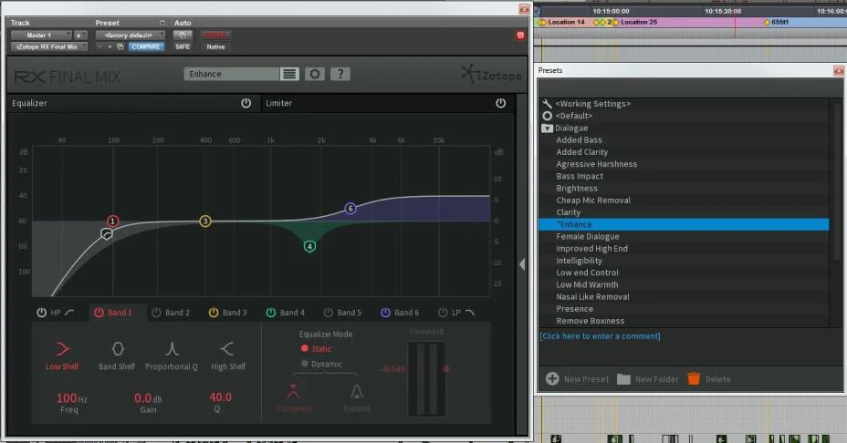This screenshot has height=443, width=847.
Task: Toggle the Band 6 power button
Action: (x=385, y=313)
